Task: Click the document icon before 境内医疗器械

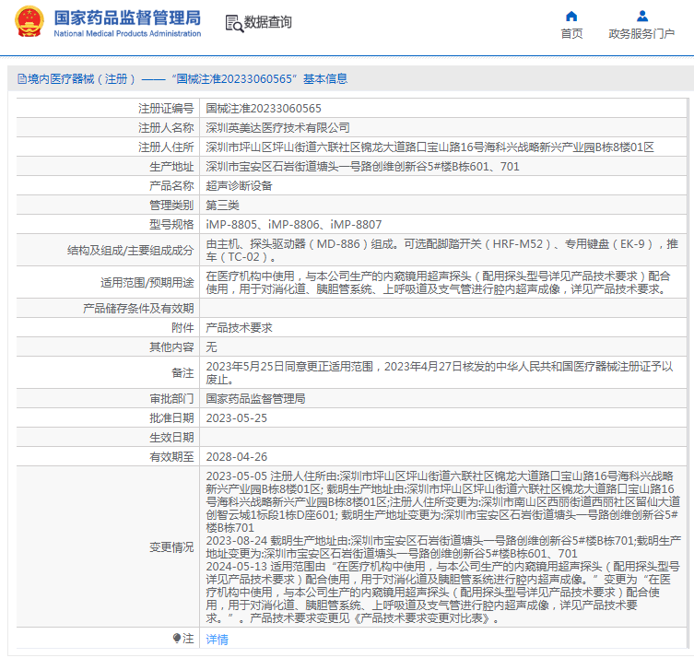Action: [20, 79]
